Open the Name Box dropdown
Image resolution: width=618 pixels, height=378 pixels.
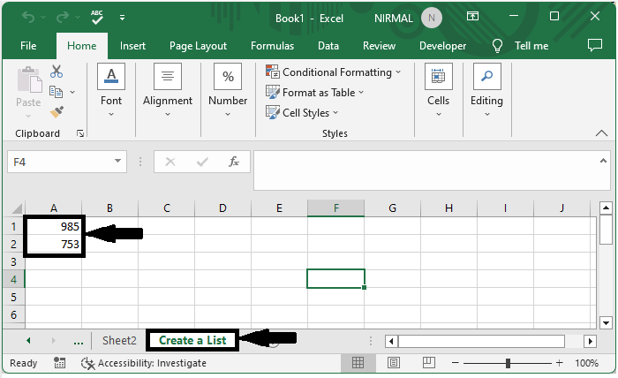(118, 162)
